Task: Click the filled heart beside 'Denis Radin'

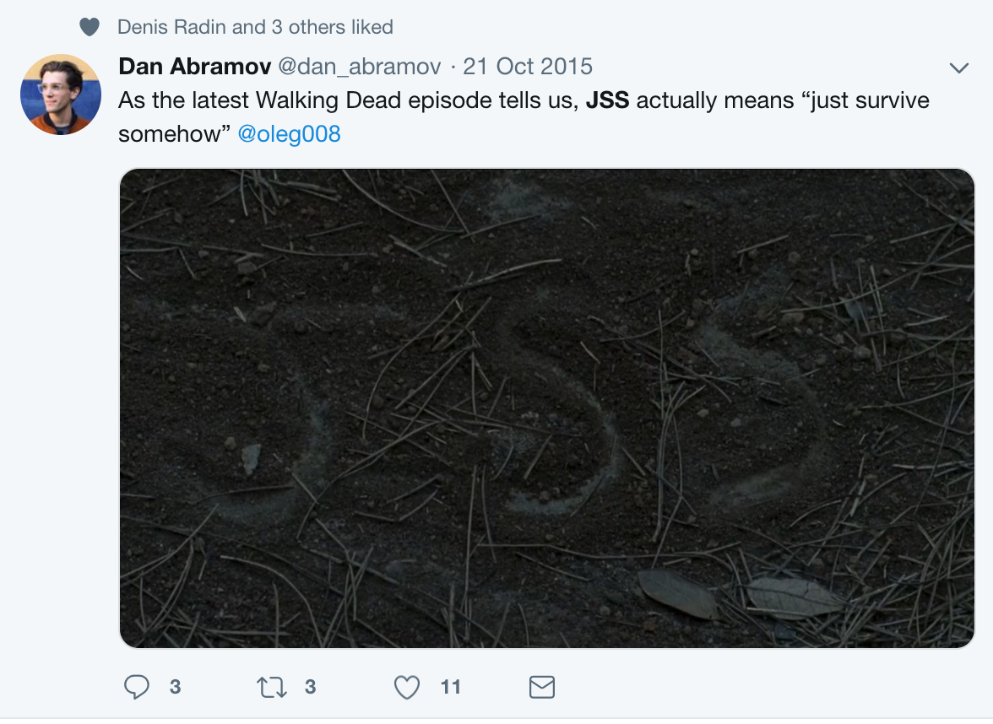Action: [x=90, y=27]
